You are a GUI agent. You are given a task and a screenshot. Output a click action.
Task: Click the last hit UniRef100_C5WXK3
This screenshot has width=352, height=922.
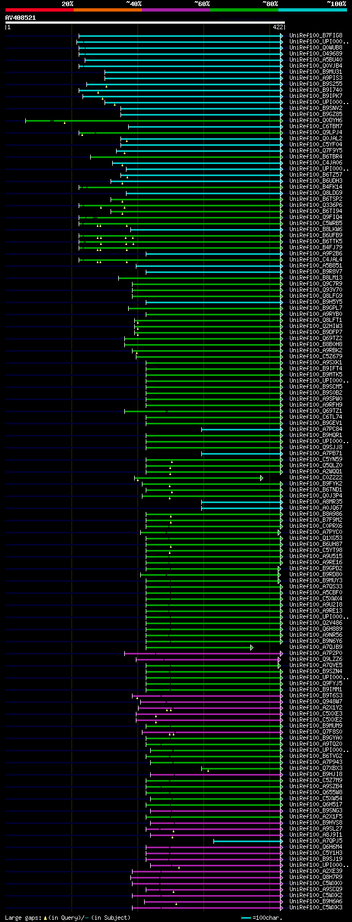click(316, 908)
